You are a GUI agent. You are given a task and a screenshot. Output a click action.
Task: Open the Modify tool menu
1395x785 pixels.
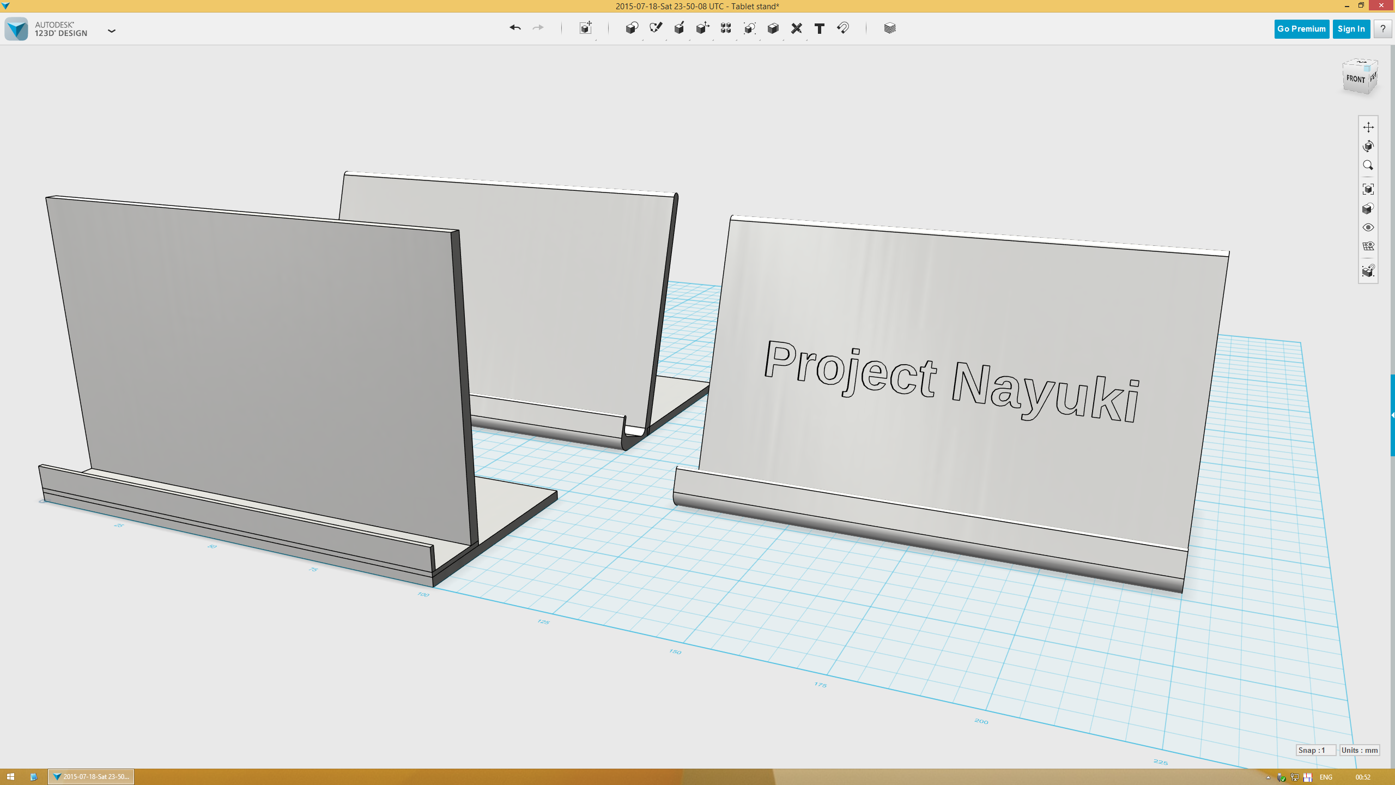coord(702,28)
